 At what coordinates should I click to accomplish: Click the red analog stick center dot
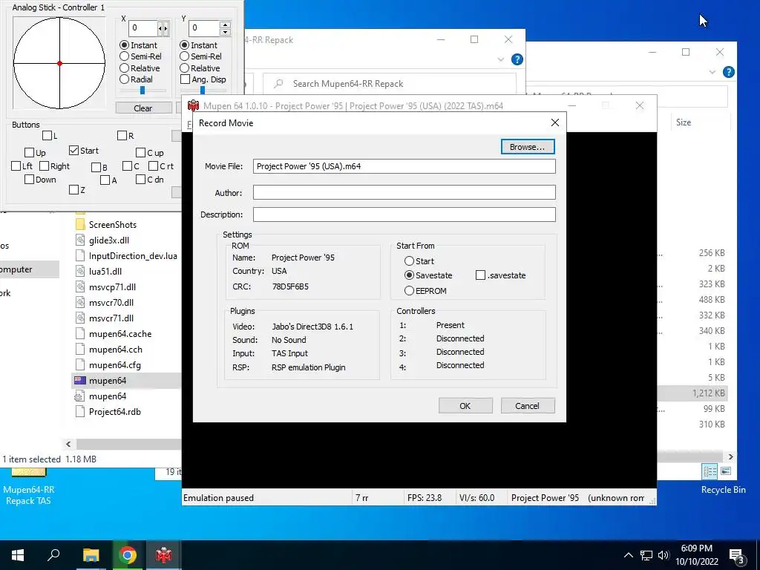click(x=59, y=64)
